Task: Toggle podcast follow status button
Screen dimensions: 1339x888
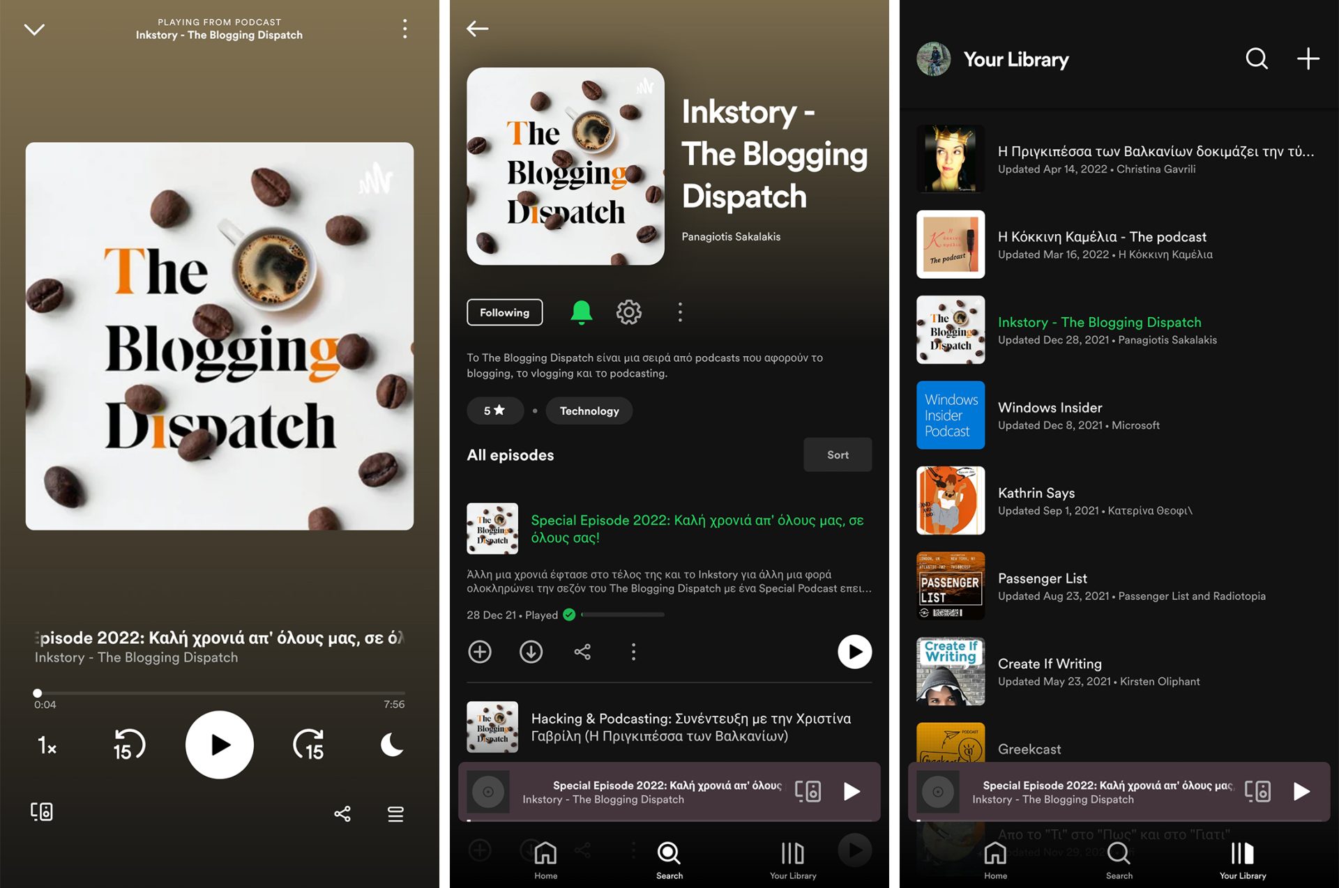Action: point(504,312)
